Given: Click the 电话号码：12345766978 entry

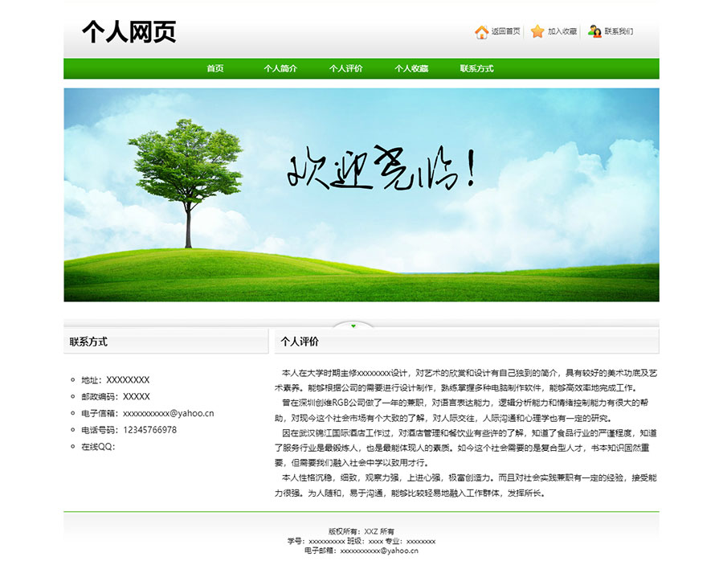Looking at the screenshot, I should pyautogui.click(x=129, y=430).
